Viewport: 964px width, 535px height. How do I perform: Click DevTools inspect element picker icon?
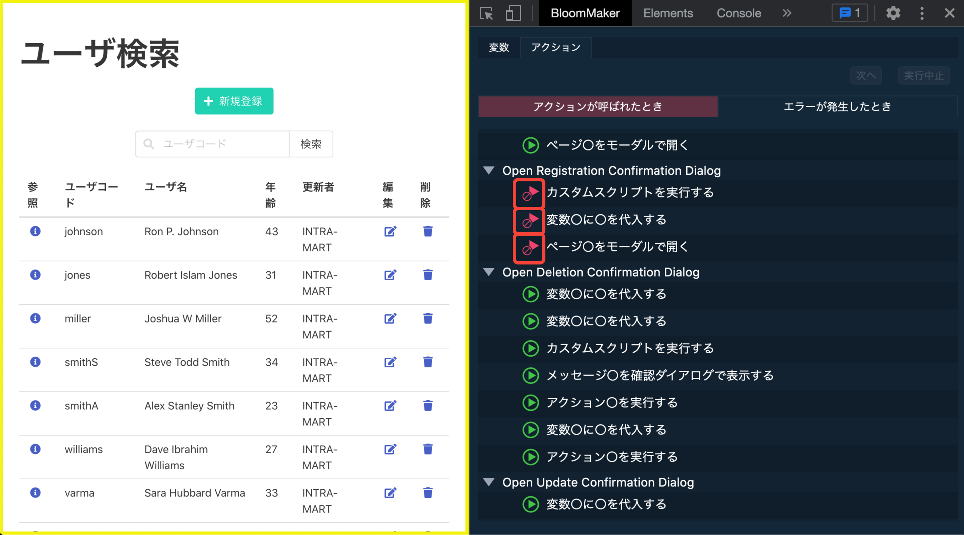coord(486,13)
